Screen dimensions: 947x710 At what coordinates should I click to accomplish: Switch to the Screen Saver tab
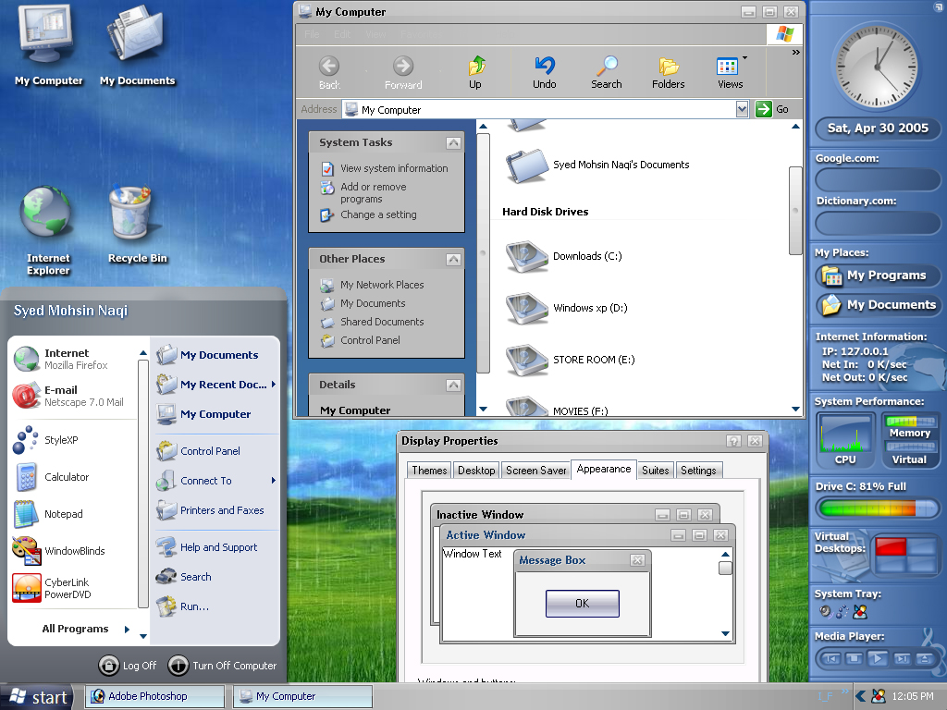535,471
